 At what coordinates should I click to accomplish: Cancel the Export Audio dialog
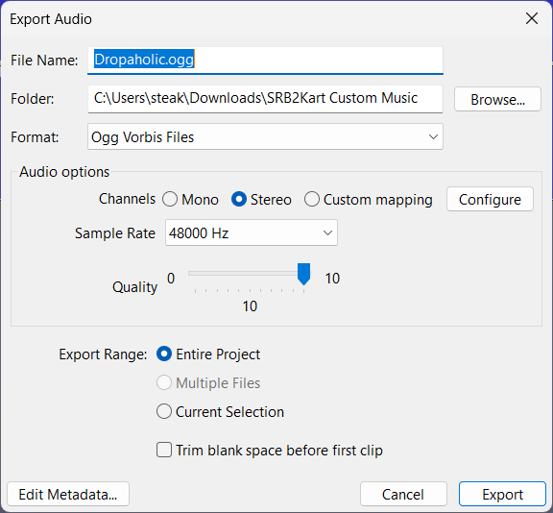pos(403,494)
